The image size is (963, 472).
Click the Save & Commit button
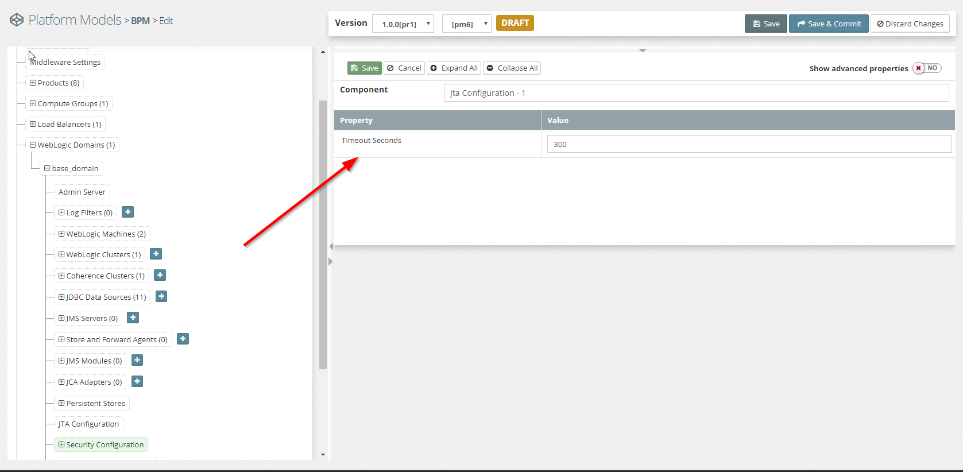829,24
